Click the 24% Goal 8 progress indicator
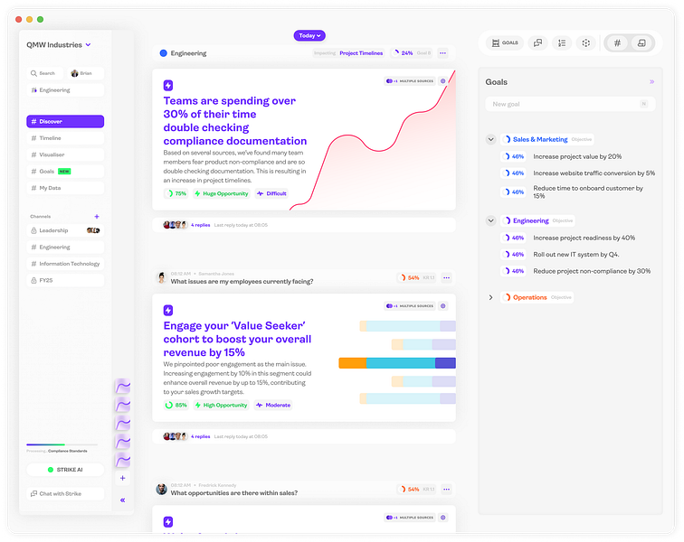 (x=411, y=53)
